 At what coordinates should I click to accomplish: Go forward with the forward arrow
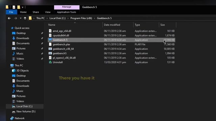tap(16, 18)
